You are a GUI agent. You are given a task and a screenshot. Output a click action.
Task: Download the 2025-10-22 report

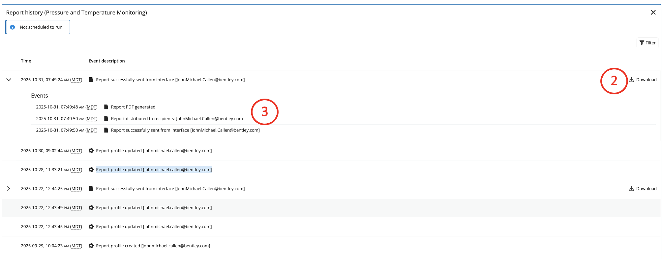coord(643,189)
